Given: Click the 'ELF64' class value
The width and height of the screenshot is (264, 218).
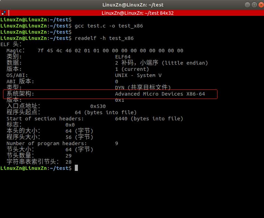Looking at the screenshot, I should [123, 57].
